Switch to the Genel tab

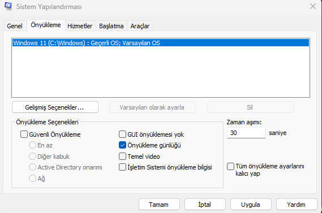15,26
